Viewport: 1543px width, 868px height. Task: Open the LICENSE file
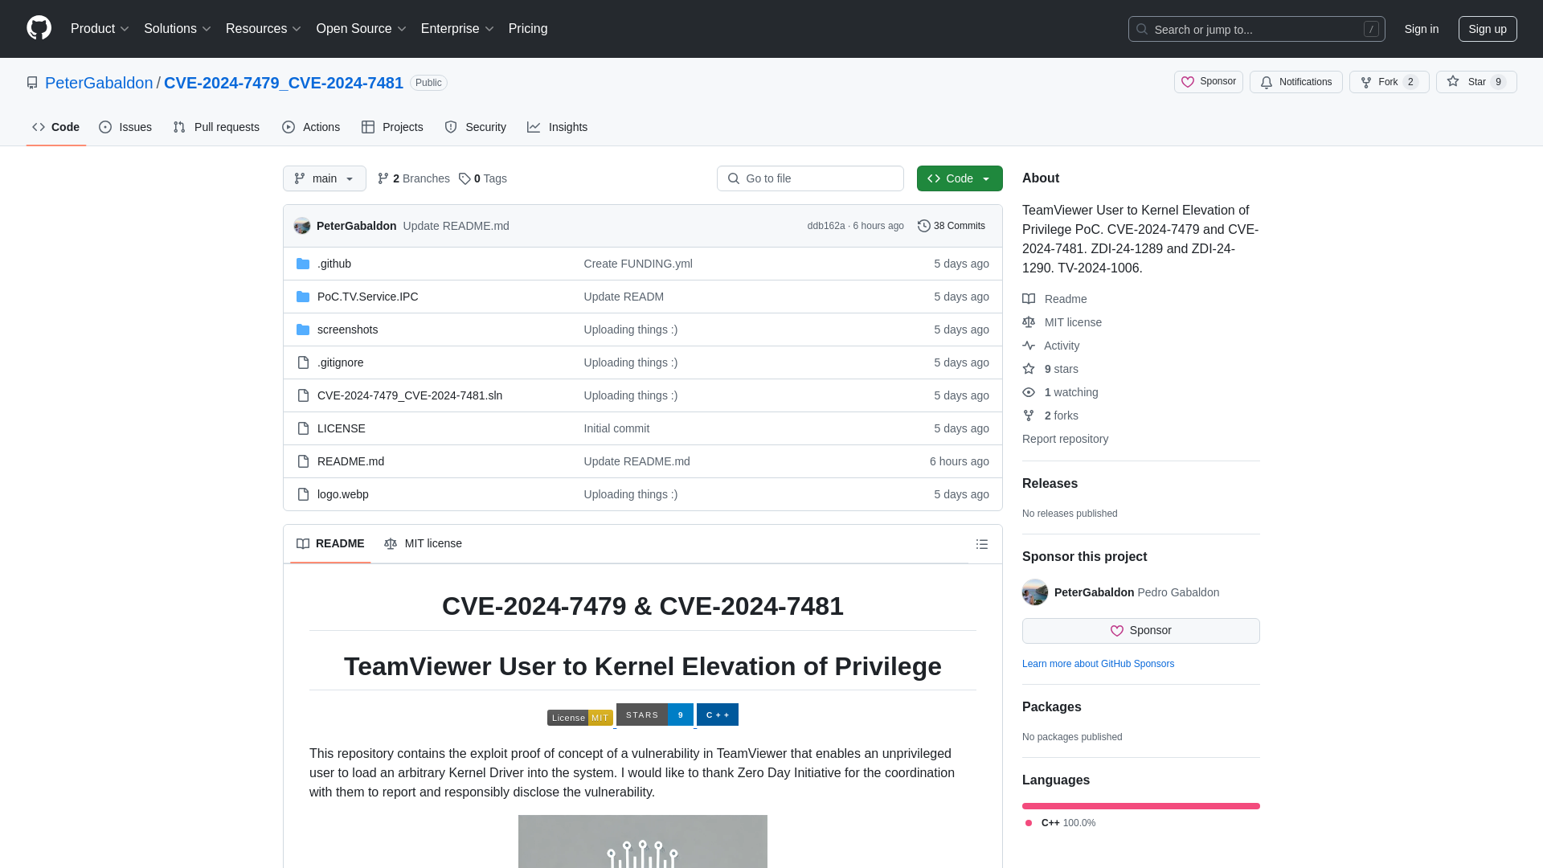(x=341, y=428)
